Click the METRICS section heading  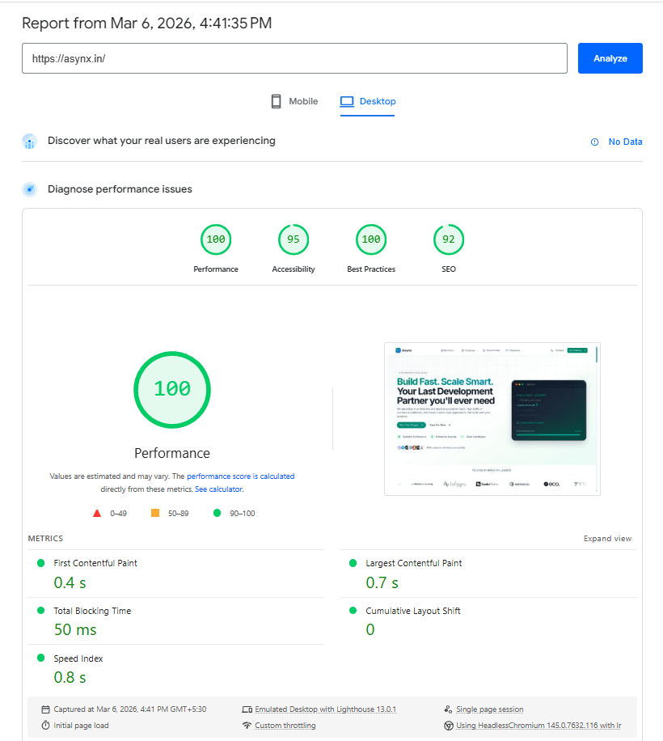click(45, 538)
